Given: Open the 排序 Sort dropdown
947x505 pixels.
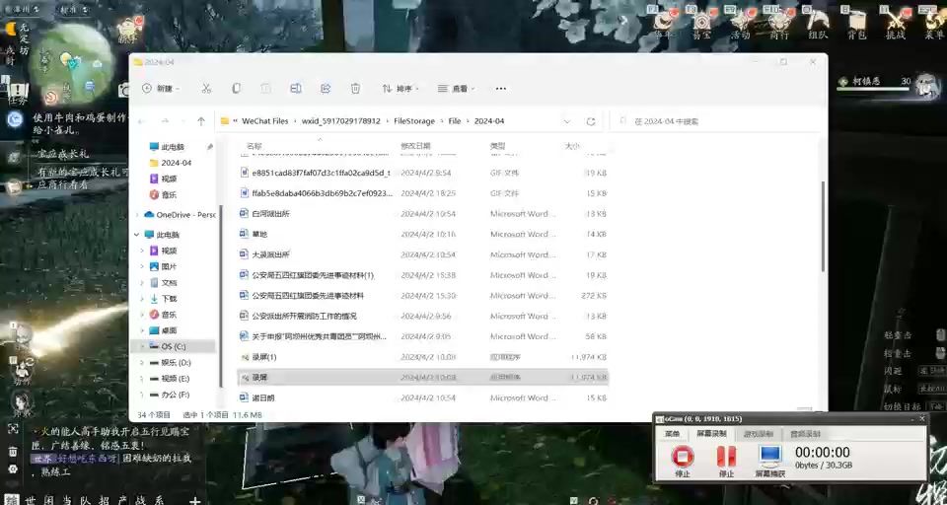Looking at the screenshot, I should (401, 89).
